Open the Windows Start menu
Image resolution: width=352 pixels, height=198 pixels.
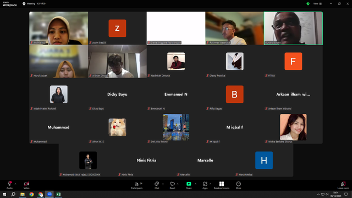pos(4,194)
